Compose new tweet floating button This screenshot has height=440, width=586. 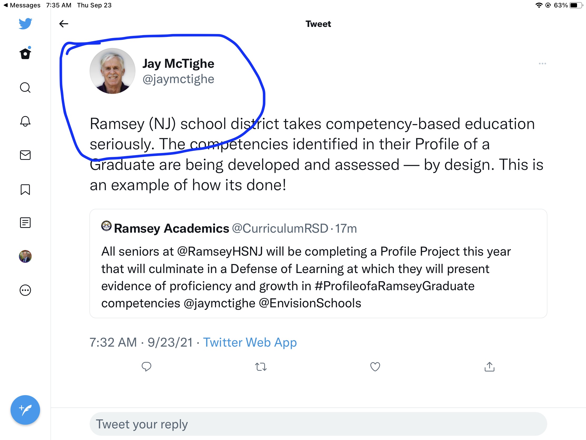click(x=26, y=410)
